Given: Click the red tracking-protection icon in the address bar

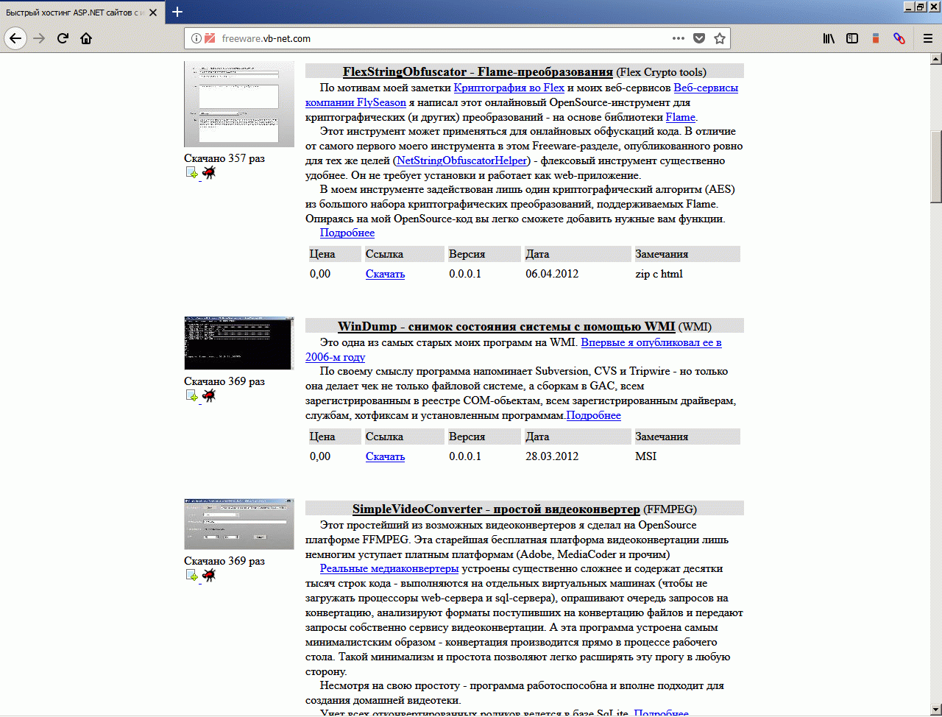Looking at the screenshot, I should [x=210, y=38].
